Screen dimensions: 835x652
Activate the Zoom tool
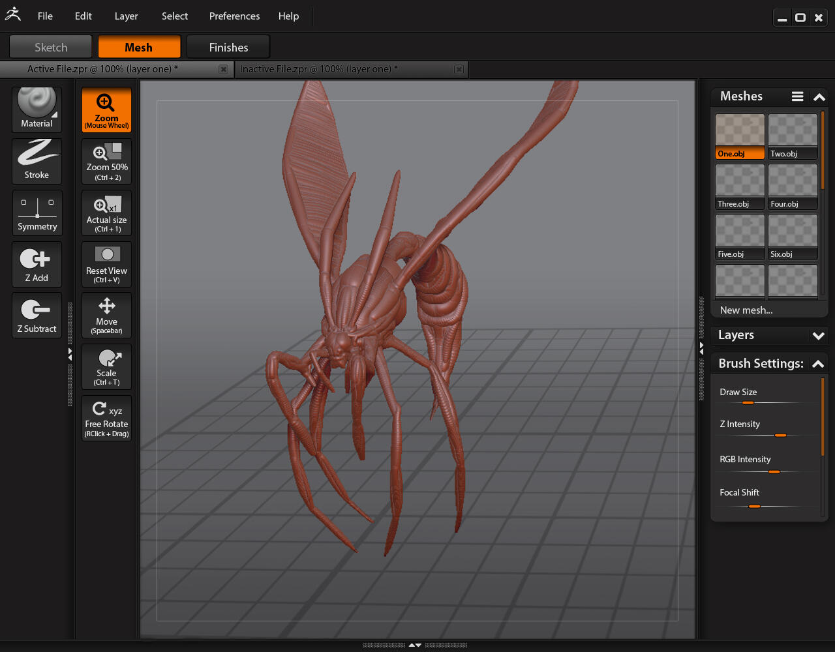pyautogui.click(x=106, y=110)
